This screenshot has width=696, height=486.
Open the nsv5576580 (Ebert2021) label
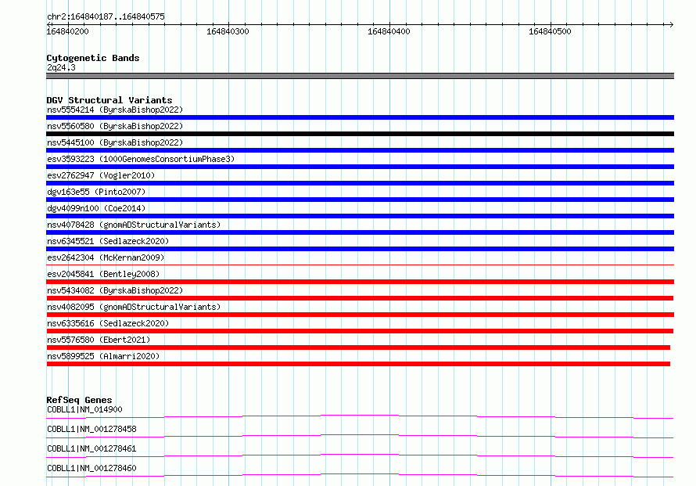point(99,340)
